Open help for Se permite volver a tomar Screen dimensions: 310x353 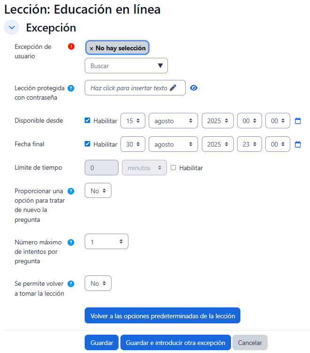coord(71,284)
